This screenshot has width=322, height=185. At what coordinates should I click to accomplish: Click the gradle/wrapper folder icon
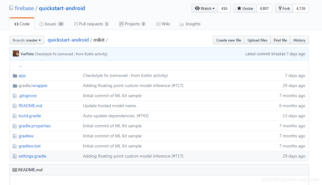tap(15, 86)
